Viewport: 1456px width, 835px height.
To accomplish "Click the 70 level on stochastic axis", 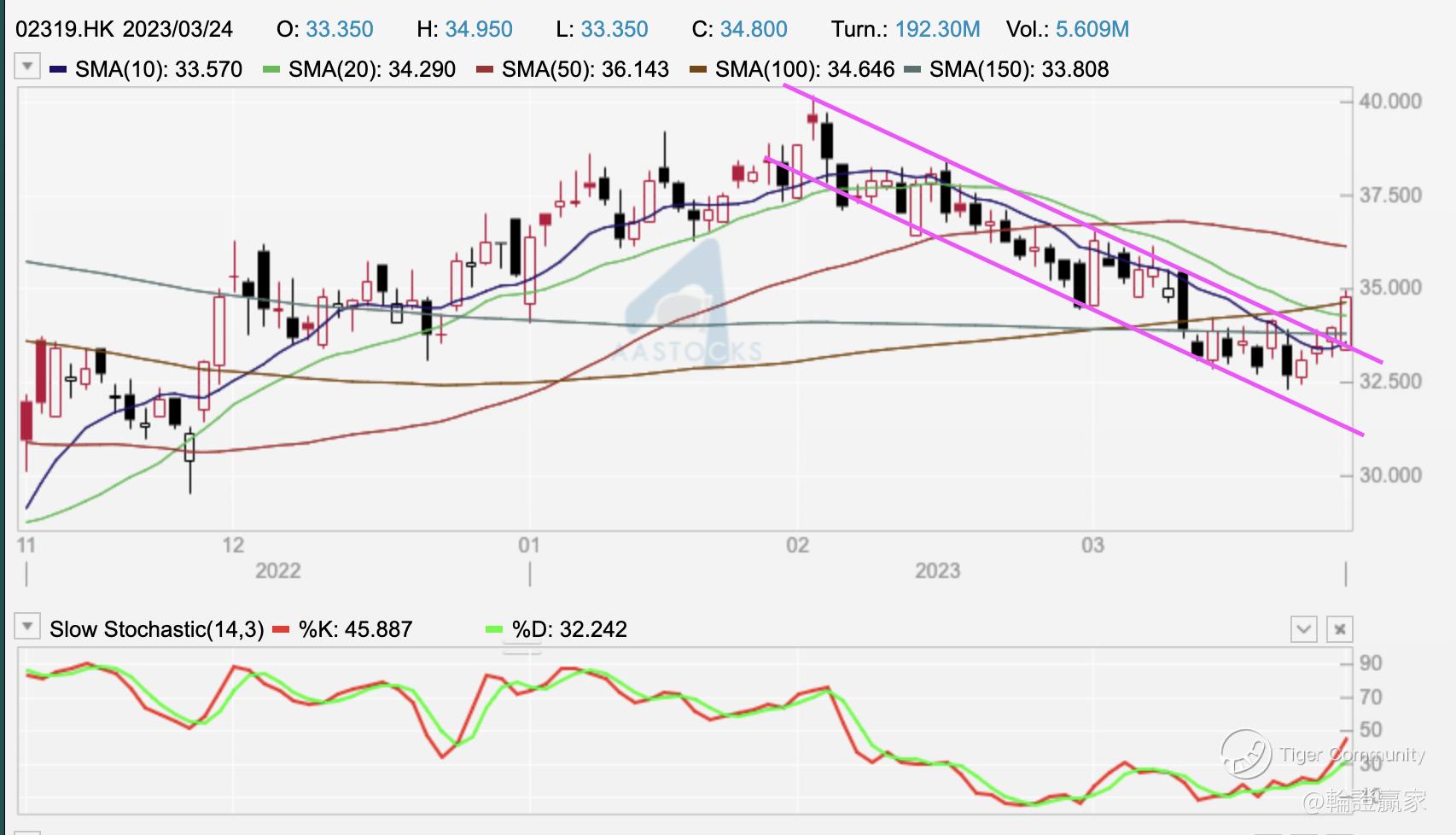I will coord(1371,698).
